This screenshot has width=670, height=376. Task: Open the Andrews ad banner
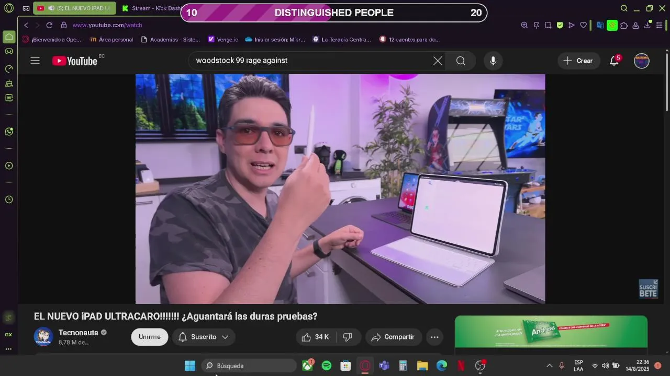click(x=551, y=332)
